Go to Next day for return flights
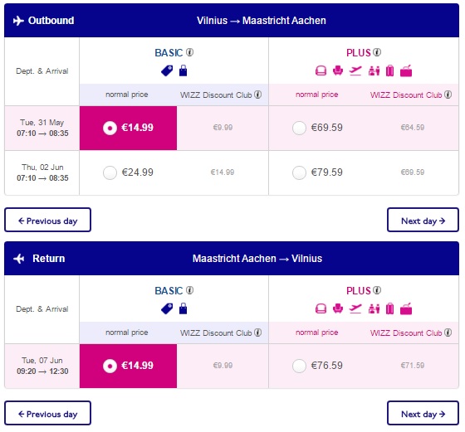The width and height of the screenshot is (465, 432). point(423,413)
